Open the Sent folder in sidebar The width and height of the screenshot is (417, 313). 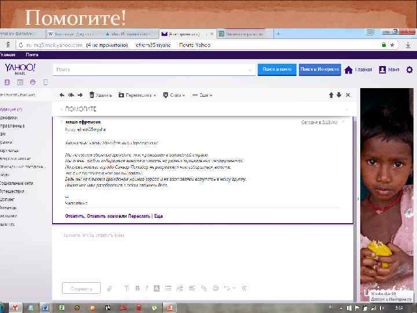12,126
